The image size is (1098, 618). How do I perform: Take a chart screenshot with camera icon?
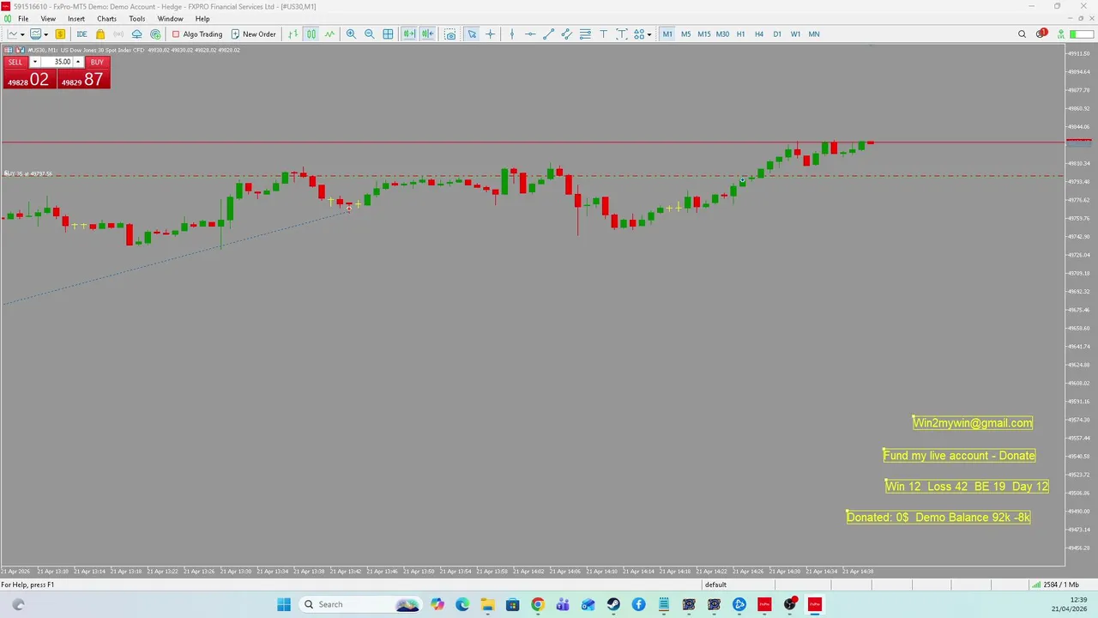(449, 34)
